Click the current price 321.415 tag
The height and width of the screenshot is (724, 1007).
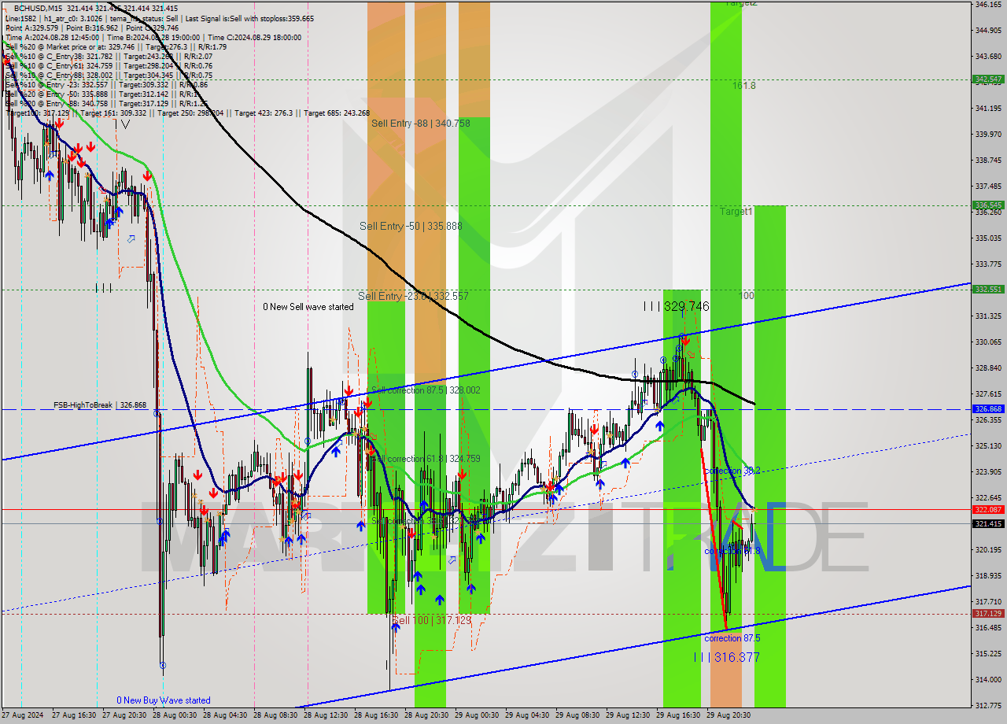[988, 524]
